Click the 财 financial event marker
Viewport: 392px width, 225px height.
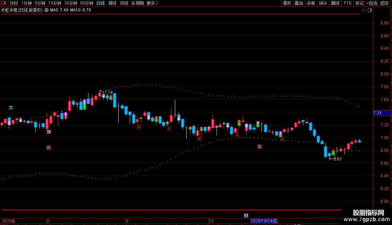click(x=246, y=216)
